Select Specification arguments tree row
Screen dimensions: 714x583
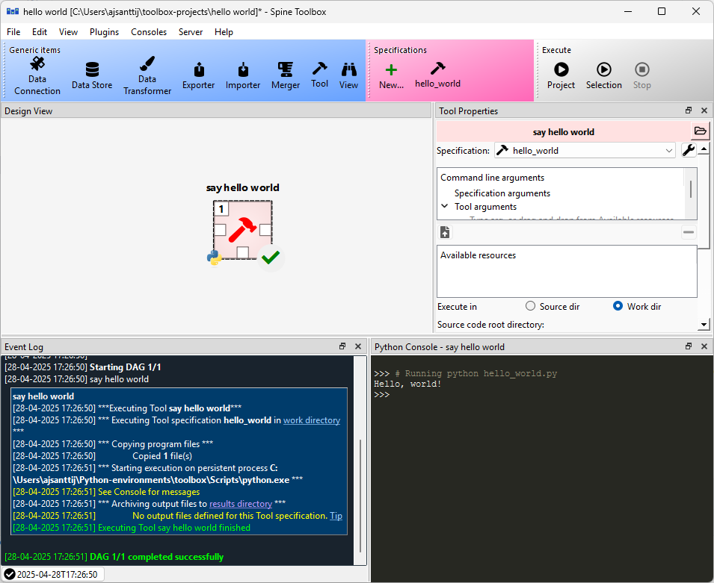click(x=502, y=193)
